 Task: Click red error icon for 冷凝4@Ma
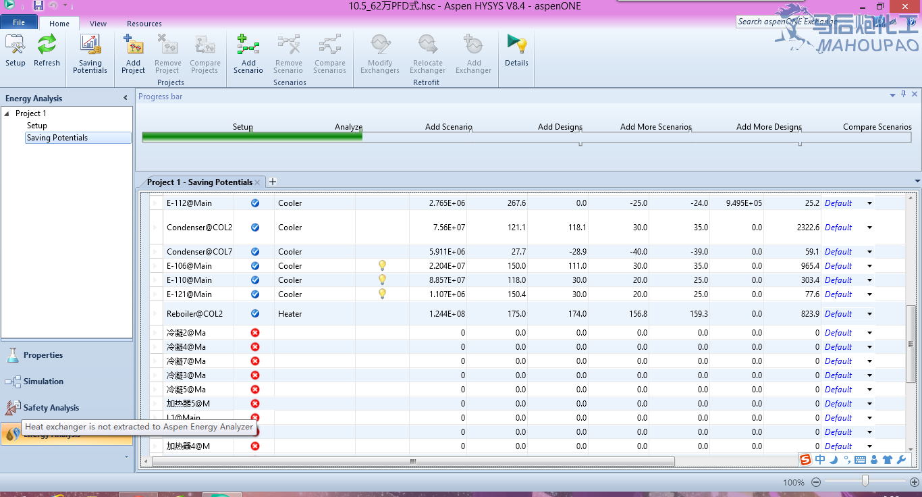[x=255, y=346]
